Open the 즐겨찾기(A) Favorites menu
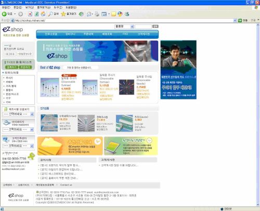 44,7
